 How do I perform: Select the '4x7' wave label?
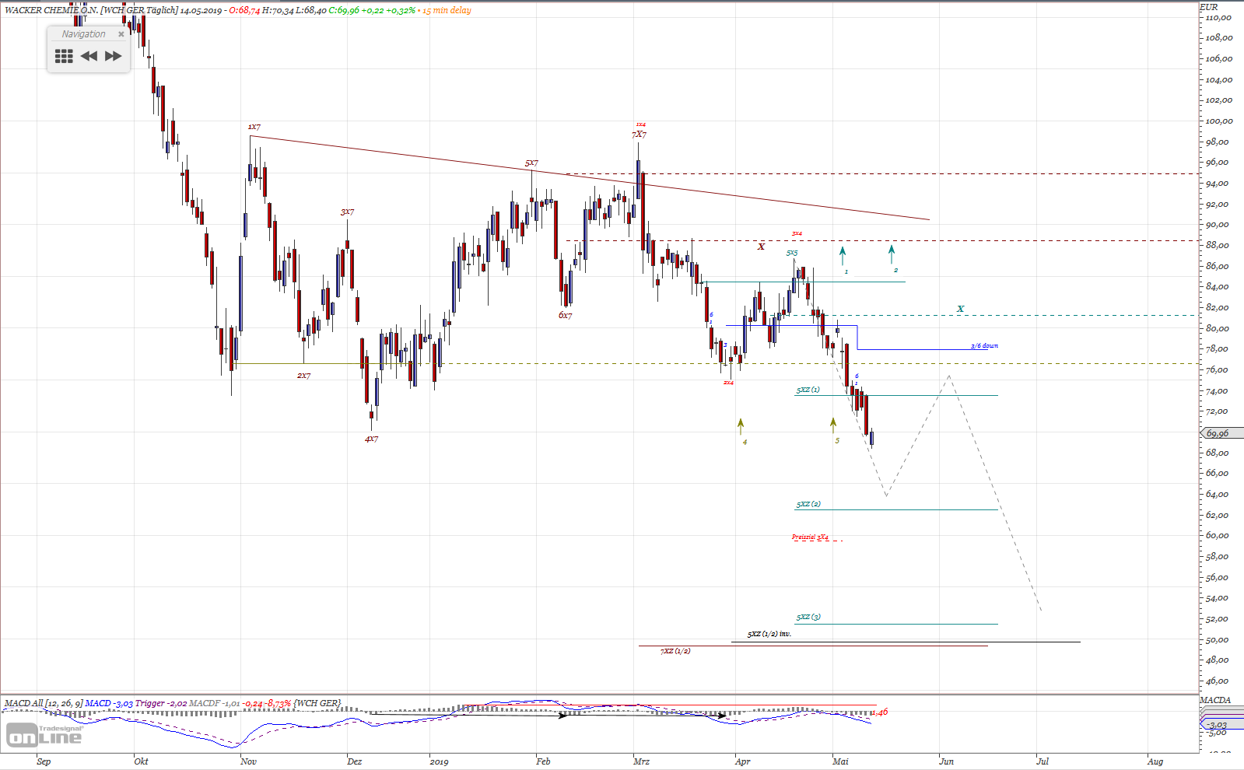point(371,439)
